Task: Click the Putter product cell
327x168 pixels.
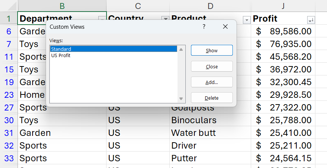Action: (x=210, y=158)
